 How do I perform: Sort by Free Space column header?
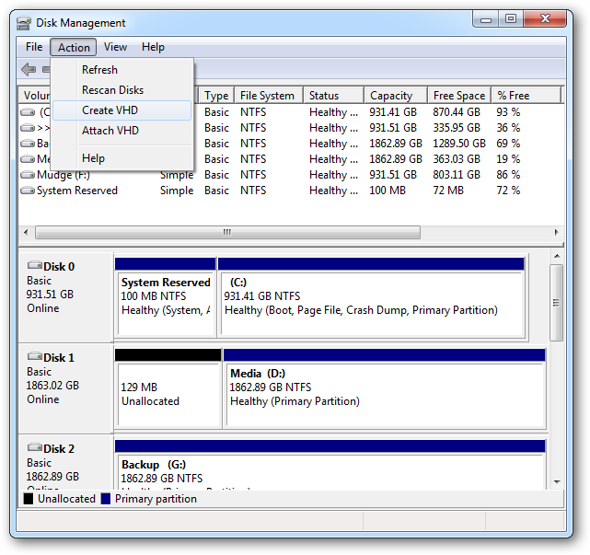pos(459,96)
